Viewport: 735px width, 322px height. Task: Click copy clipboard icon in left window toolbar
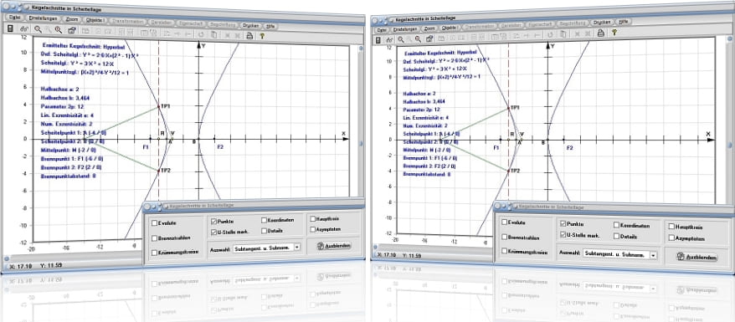213,34
